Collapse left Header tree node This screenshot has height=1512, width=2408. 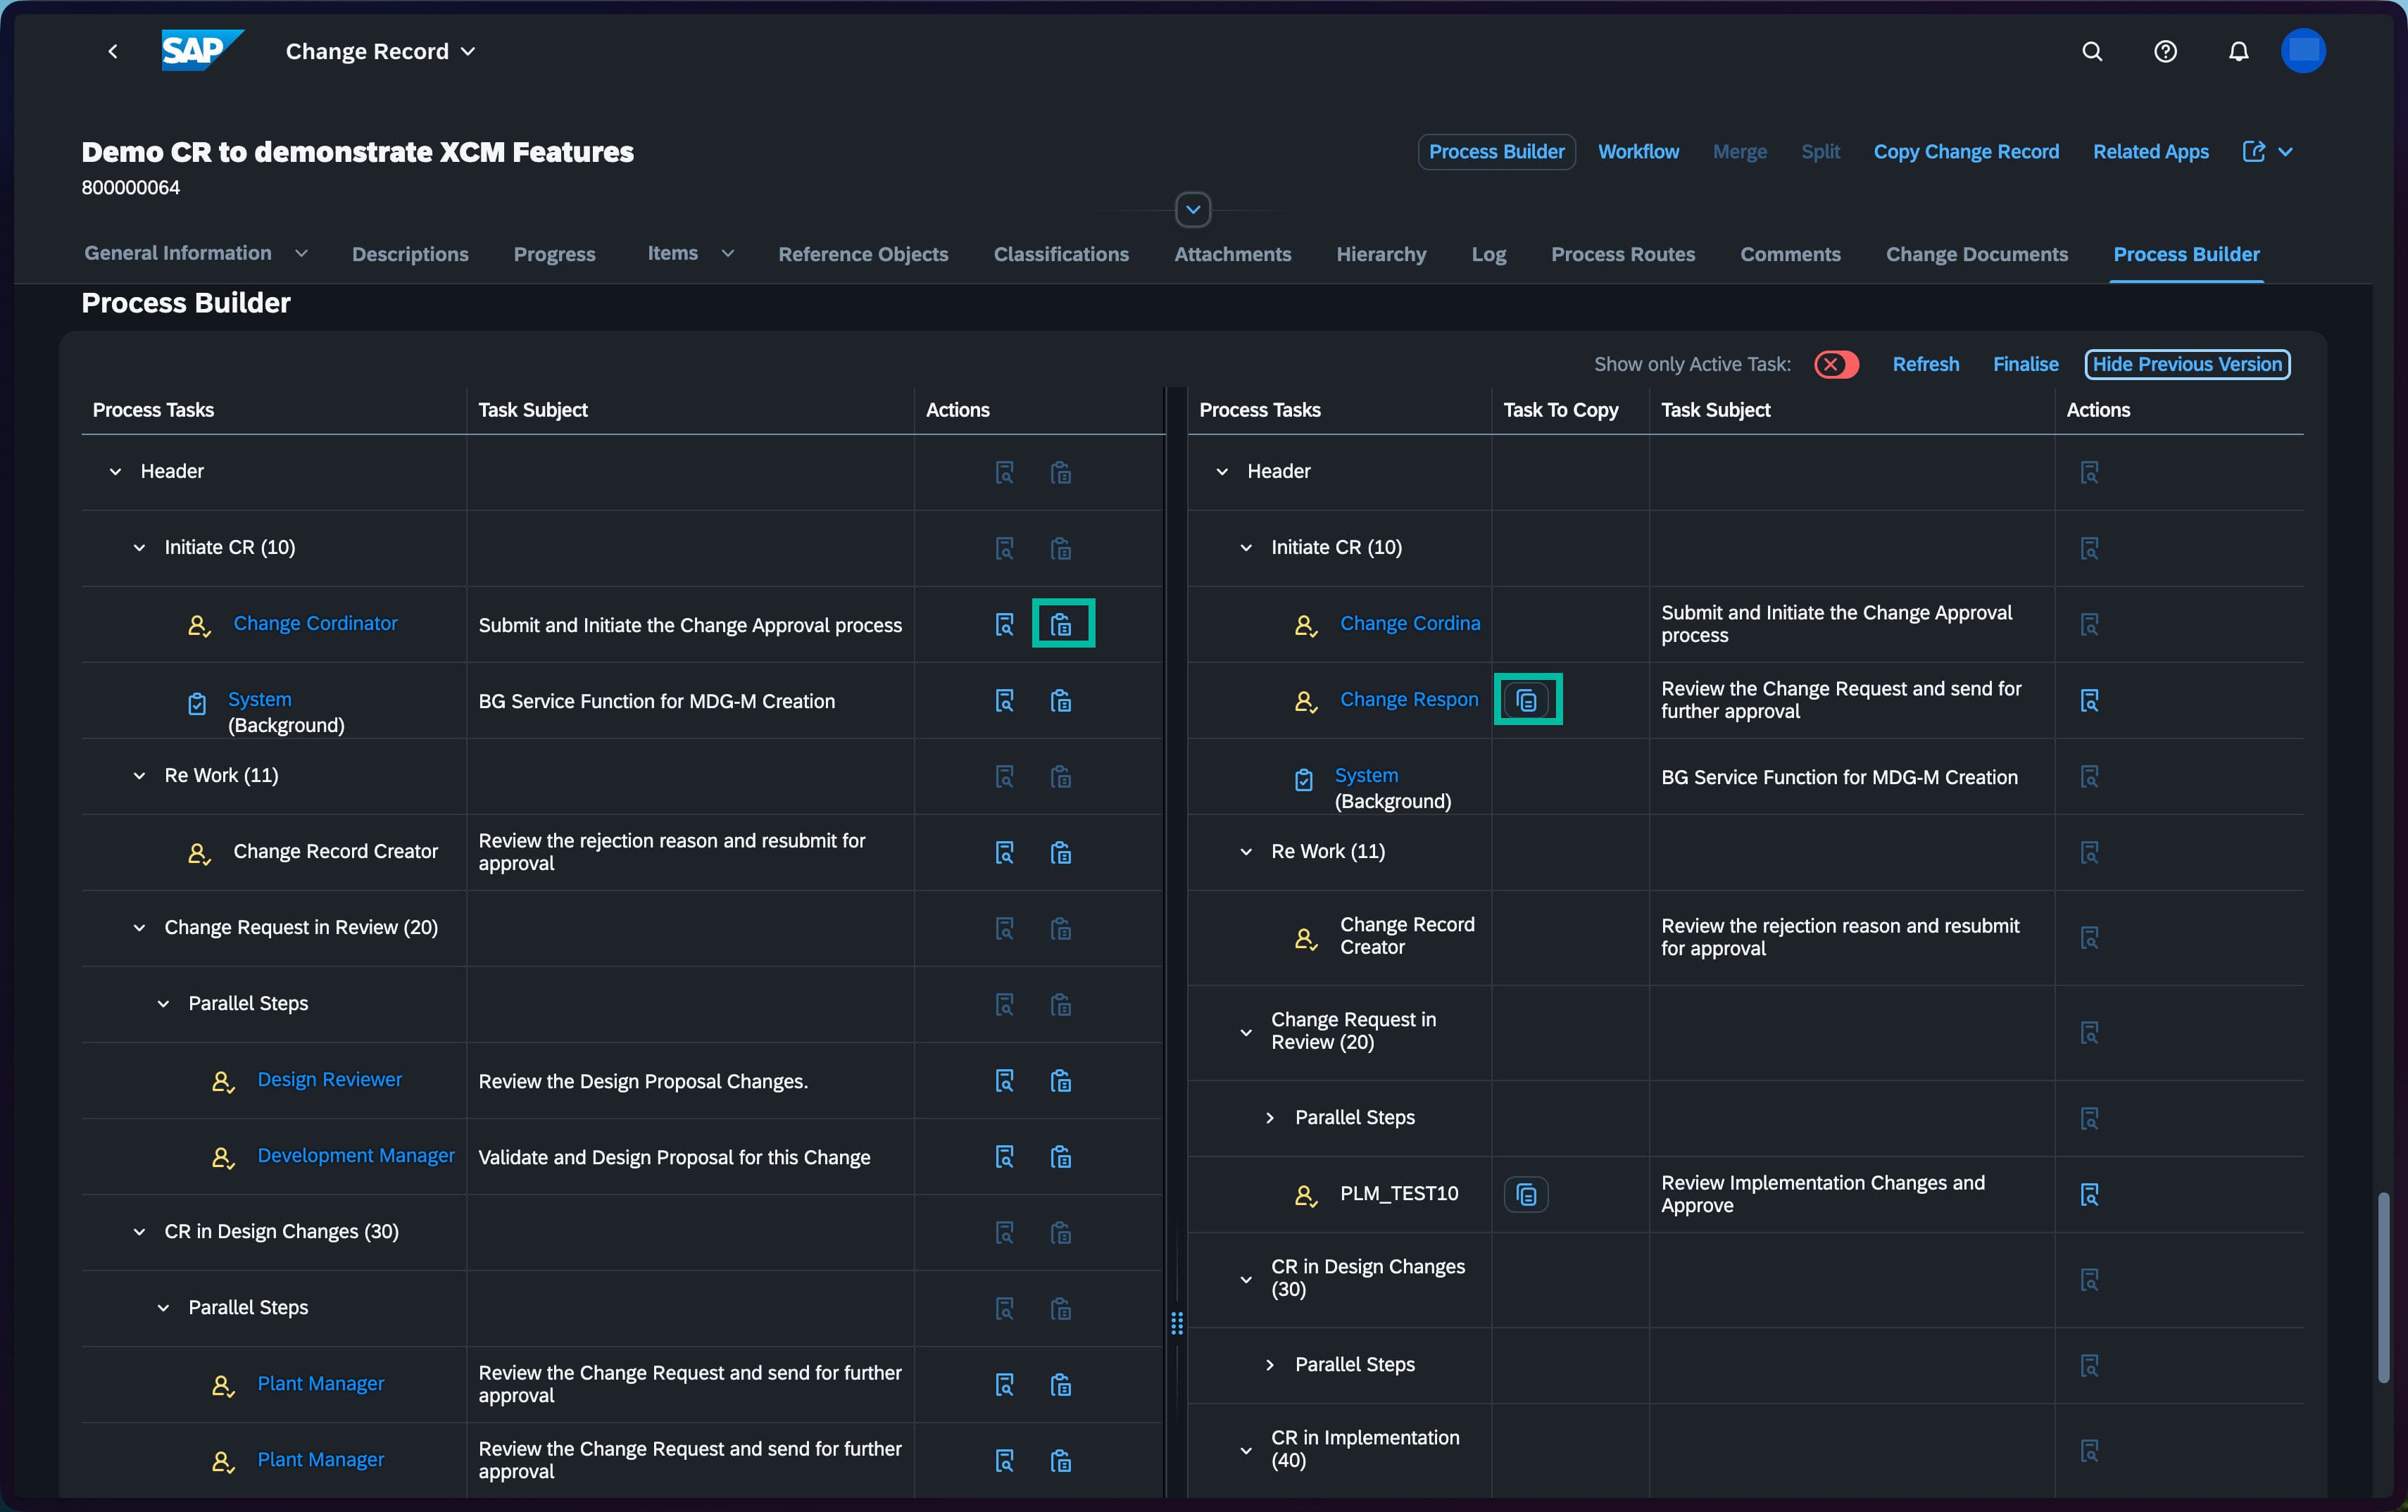(x=116, y=471)
